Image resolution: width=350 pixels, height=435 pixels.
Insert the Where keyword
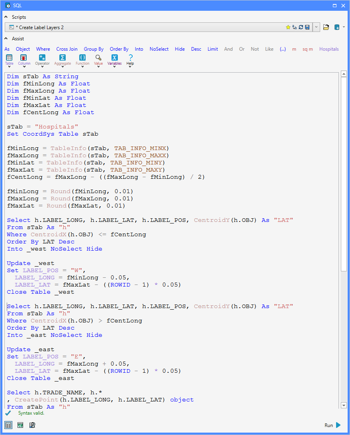point(43,49)
